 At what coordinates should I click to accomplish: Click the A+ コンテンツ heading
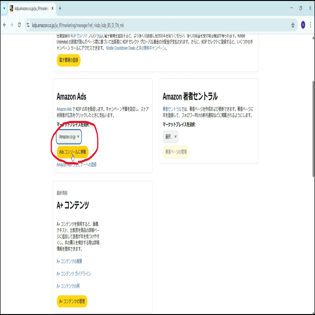(x=73, y=205)
